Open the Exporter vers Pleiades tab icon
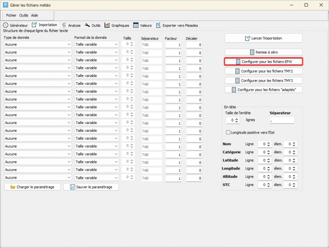329x248 pixels. point(158,25)
